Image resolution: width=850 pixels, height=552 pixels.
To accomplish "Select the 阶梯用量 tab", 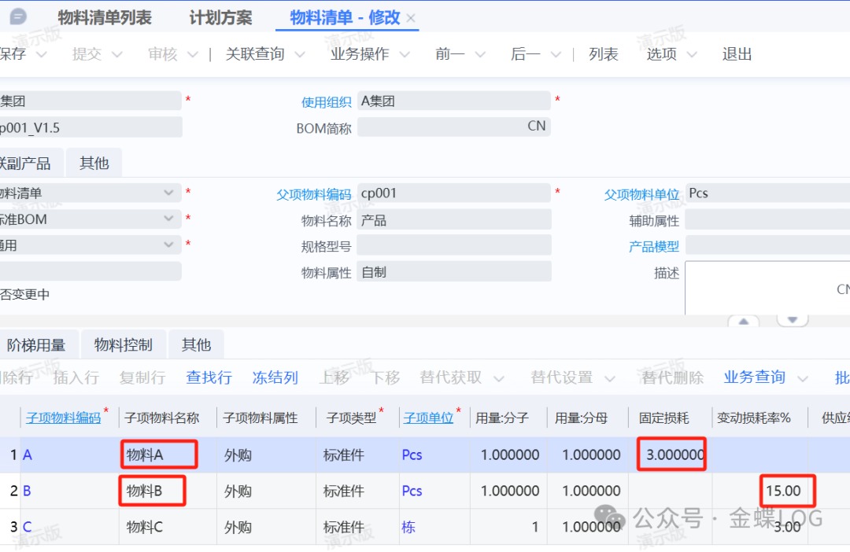I will click(36, 344).
